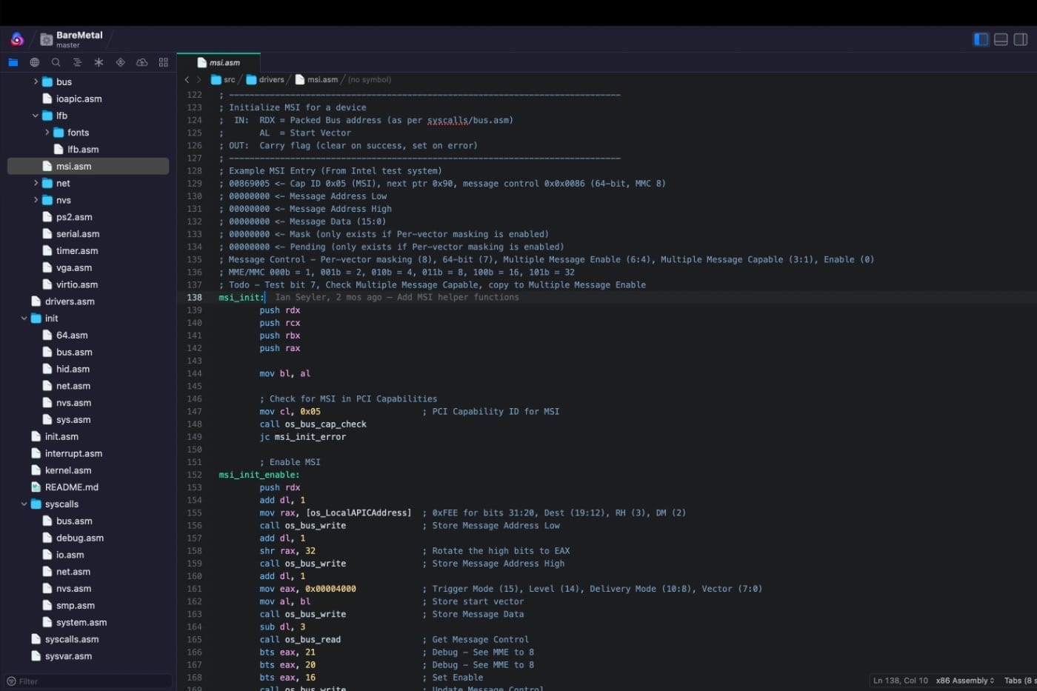Collapse the syscalls folder
1037x691 pixels.
[x=24, y=504]
